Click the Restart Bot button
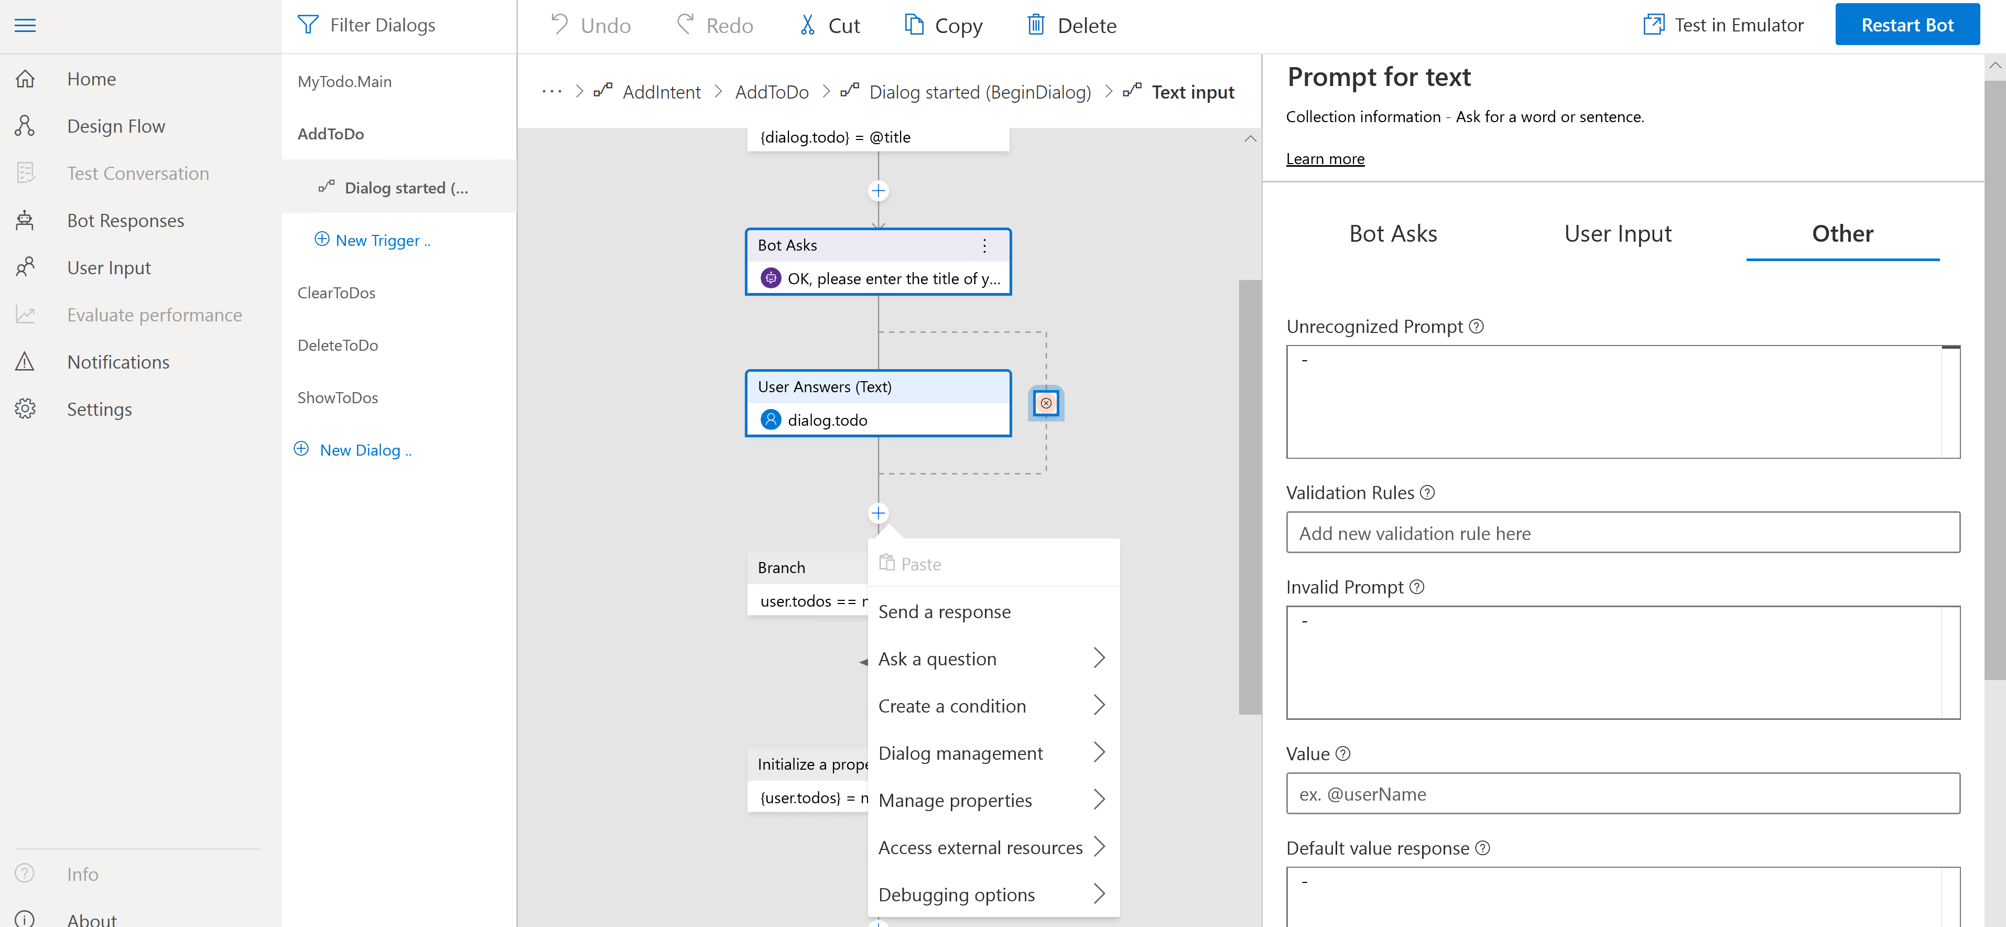This screenshot has width=2006, height=927. 1906,25
